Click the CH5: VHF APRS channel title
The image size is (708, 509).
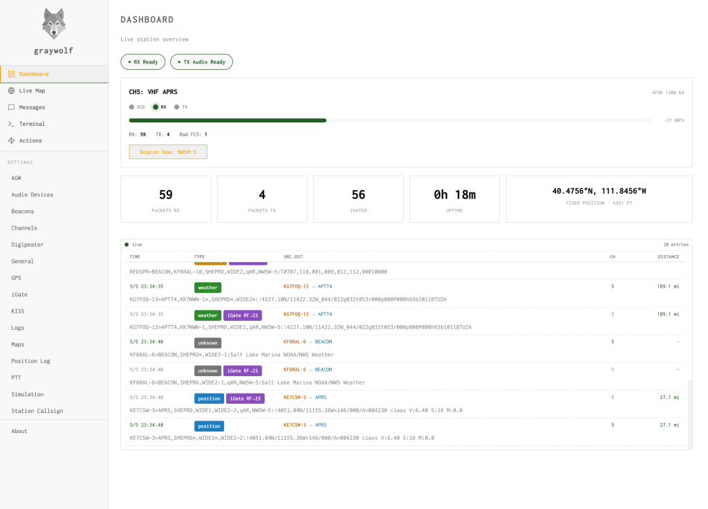click(153, 92)
